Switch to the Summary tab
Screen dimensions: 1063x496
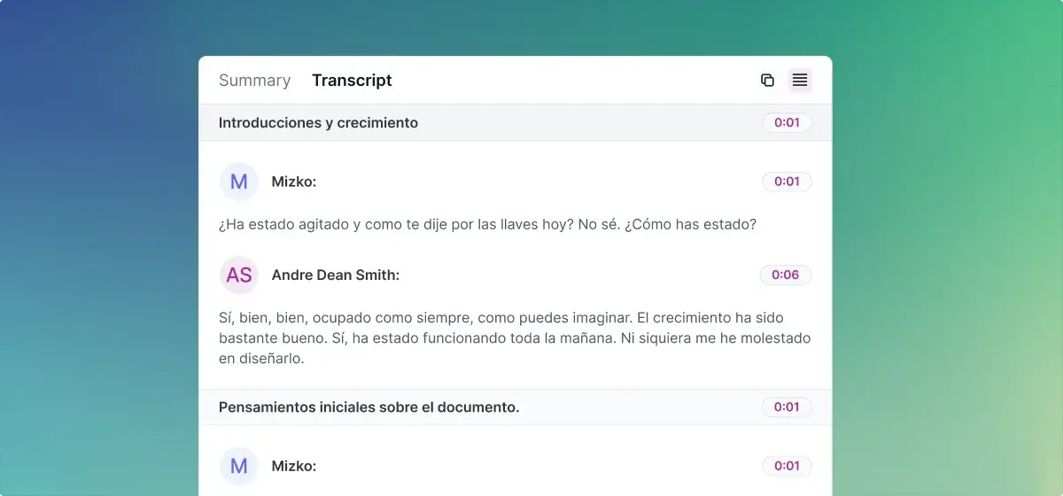[x=254, y=81]
